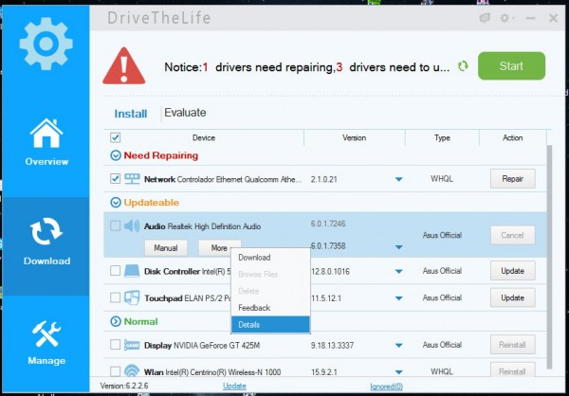The image size is (569, 396).
Task: Click the gear logo in the sidebar
Action: click(46, 44)
